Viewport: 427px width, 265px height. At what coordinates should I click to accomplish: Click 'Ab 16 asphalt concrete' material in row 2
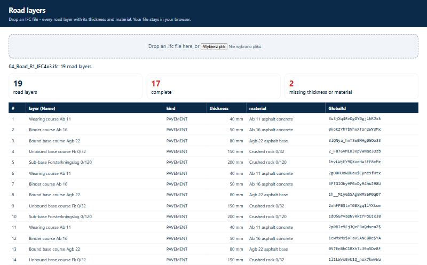[x=271, y=130]
